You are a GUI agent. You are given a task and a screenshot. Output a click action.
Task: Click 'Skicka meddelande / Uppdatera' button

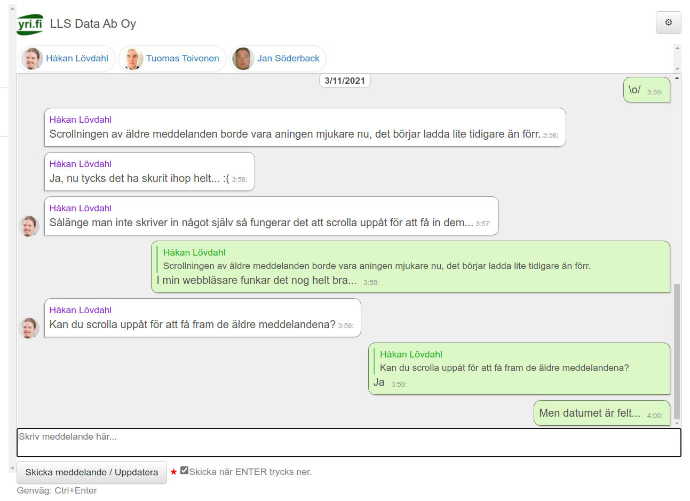point(92,472)
